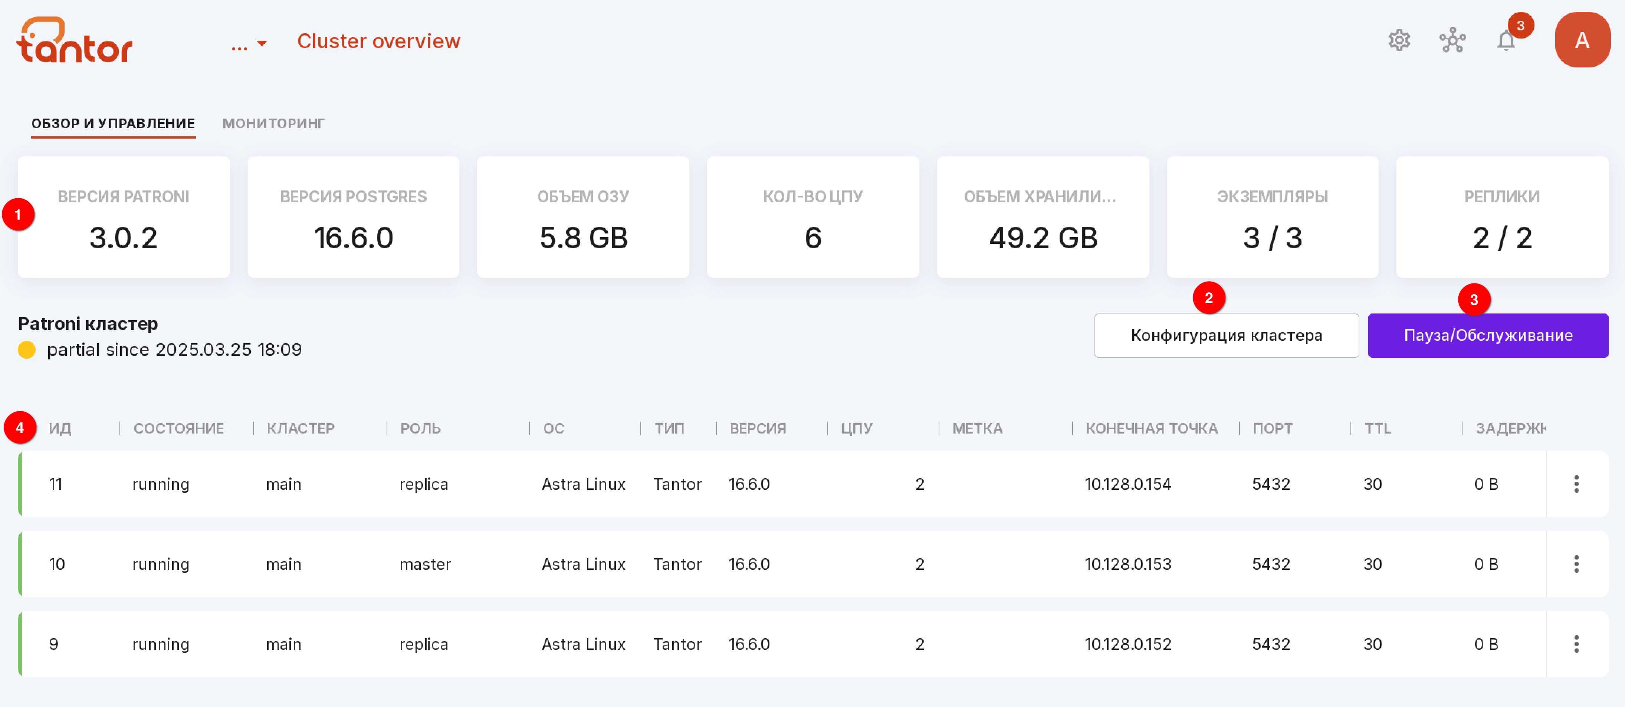
Task: Click Astra Linux in instance 10 row
Action: tap(584, 564)
